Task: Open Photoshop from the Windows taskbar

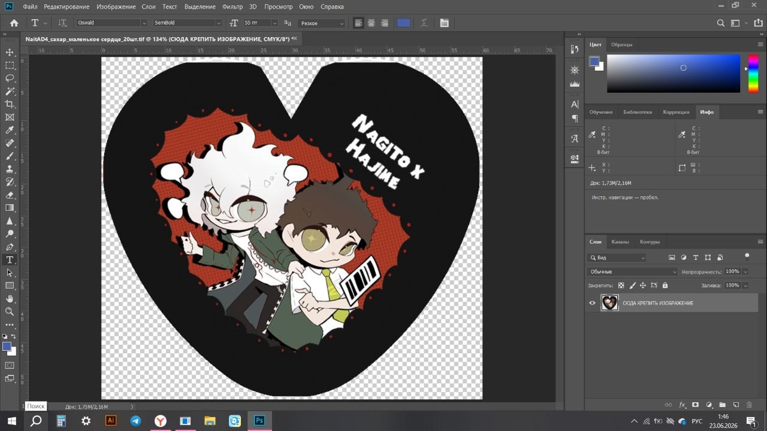Action: pos(259,421)
